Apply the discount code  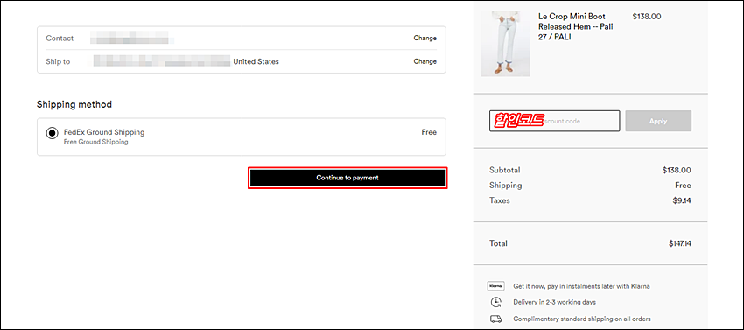tap(658, 121)
